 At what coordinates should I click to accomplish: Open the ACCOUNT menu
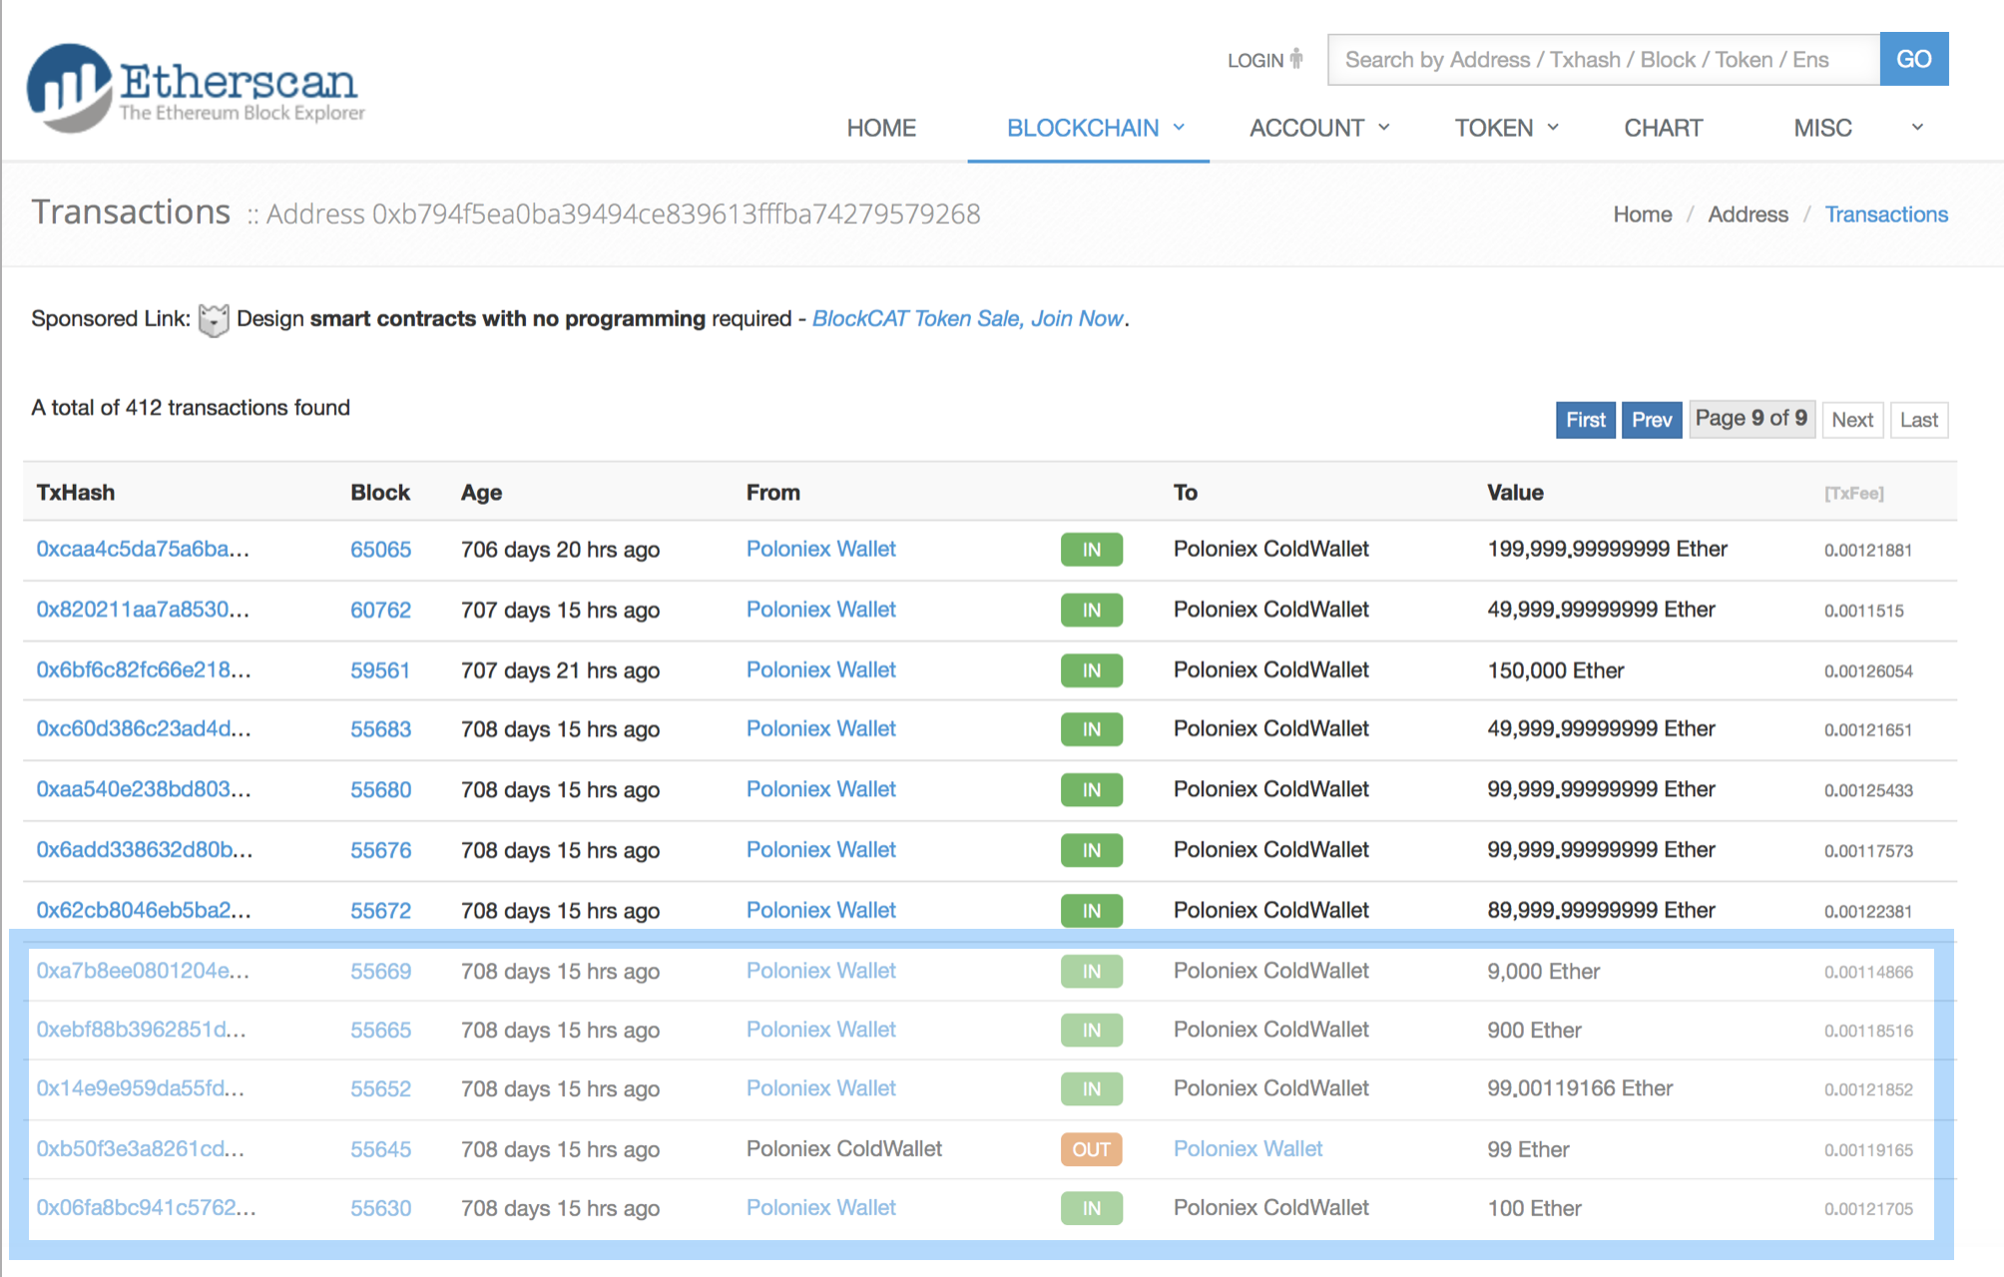pos(1306,128)
